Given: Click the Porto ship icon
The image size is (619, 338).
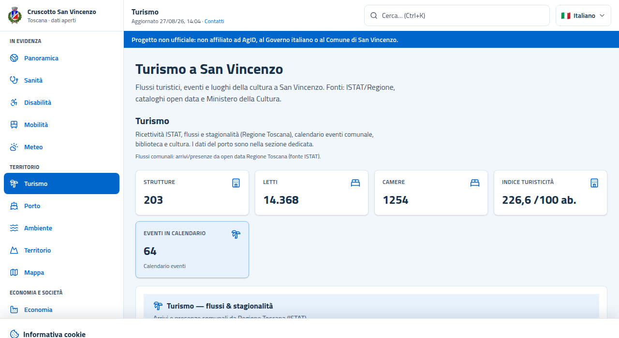Looking at the screenshot, I should (x=14, y=206).
